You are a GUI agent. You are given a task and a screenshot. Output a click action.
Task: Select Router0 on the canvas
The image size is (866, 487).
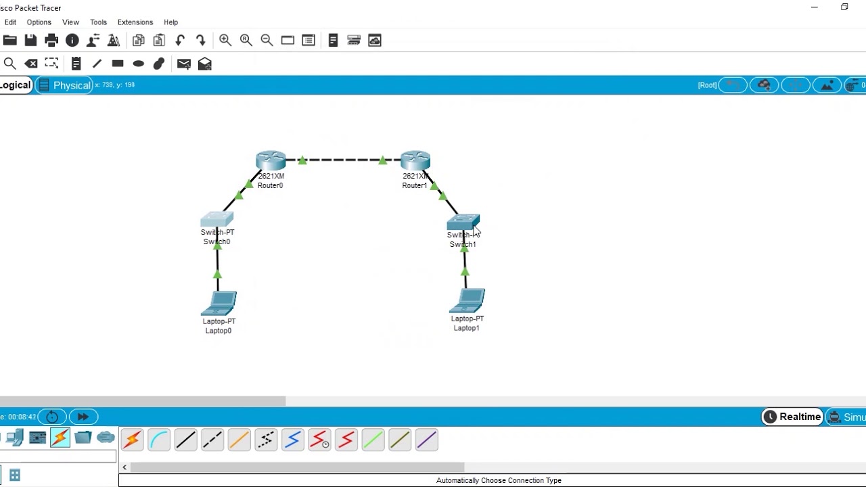point(271,161)
